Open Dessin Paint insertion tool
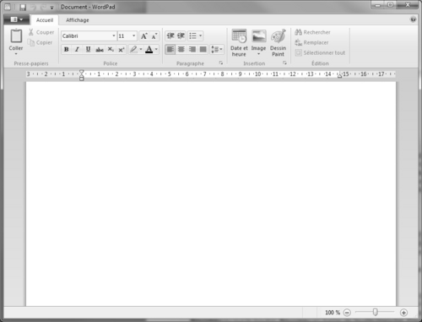The image size is (422, 322). 278,43
